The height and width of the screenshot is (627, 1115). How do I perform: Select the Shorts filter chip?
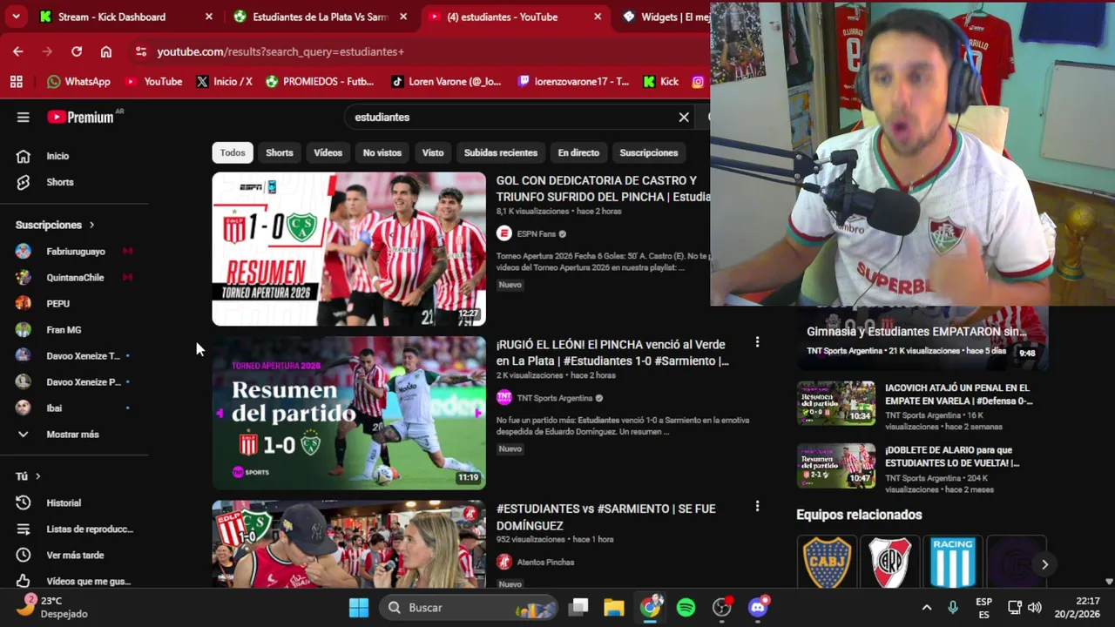click(x=279, y=152)
